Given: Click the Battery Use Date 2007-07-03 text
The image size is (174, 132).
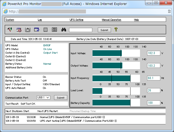Looking at the screenshot, I should (x=107, y=39).
